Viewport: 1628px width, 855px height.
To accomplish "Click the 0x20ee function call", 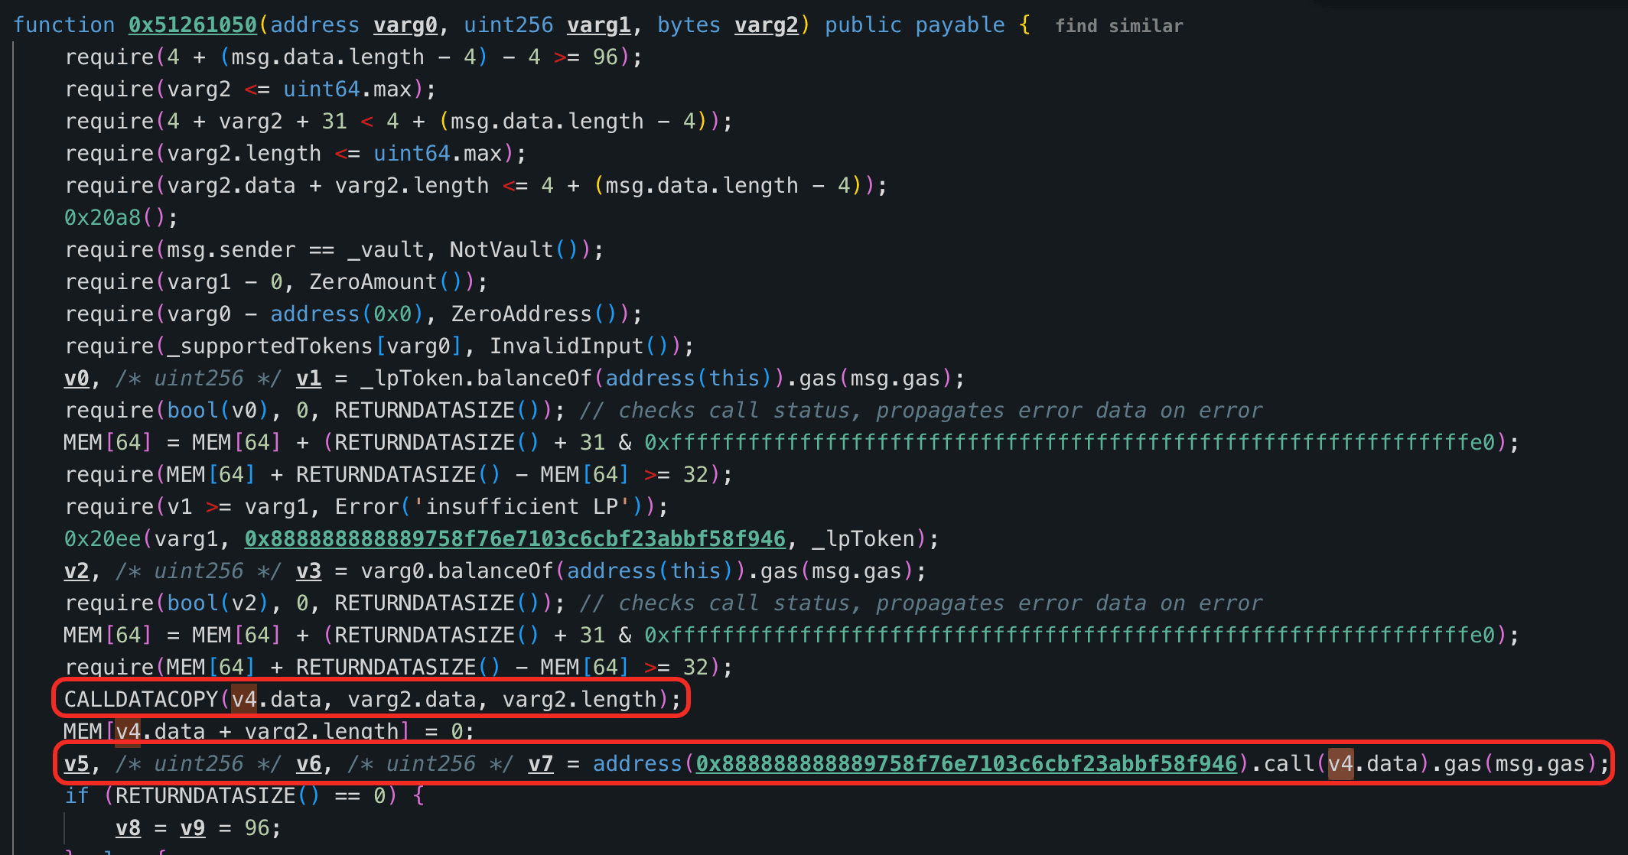I will [102, 539].
